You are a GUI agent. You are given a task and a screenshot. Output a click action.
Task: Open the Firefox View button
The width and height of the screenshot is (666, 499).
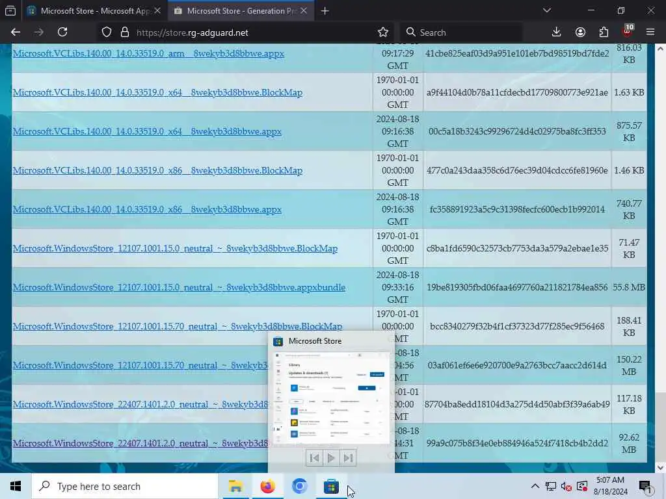point(10,10)
